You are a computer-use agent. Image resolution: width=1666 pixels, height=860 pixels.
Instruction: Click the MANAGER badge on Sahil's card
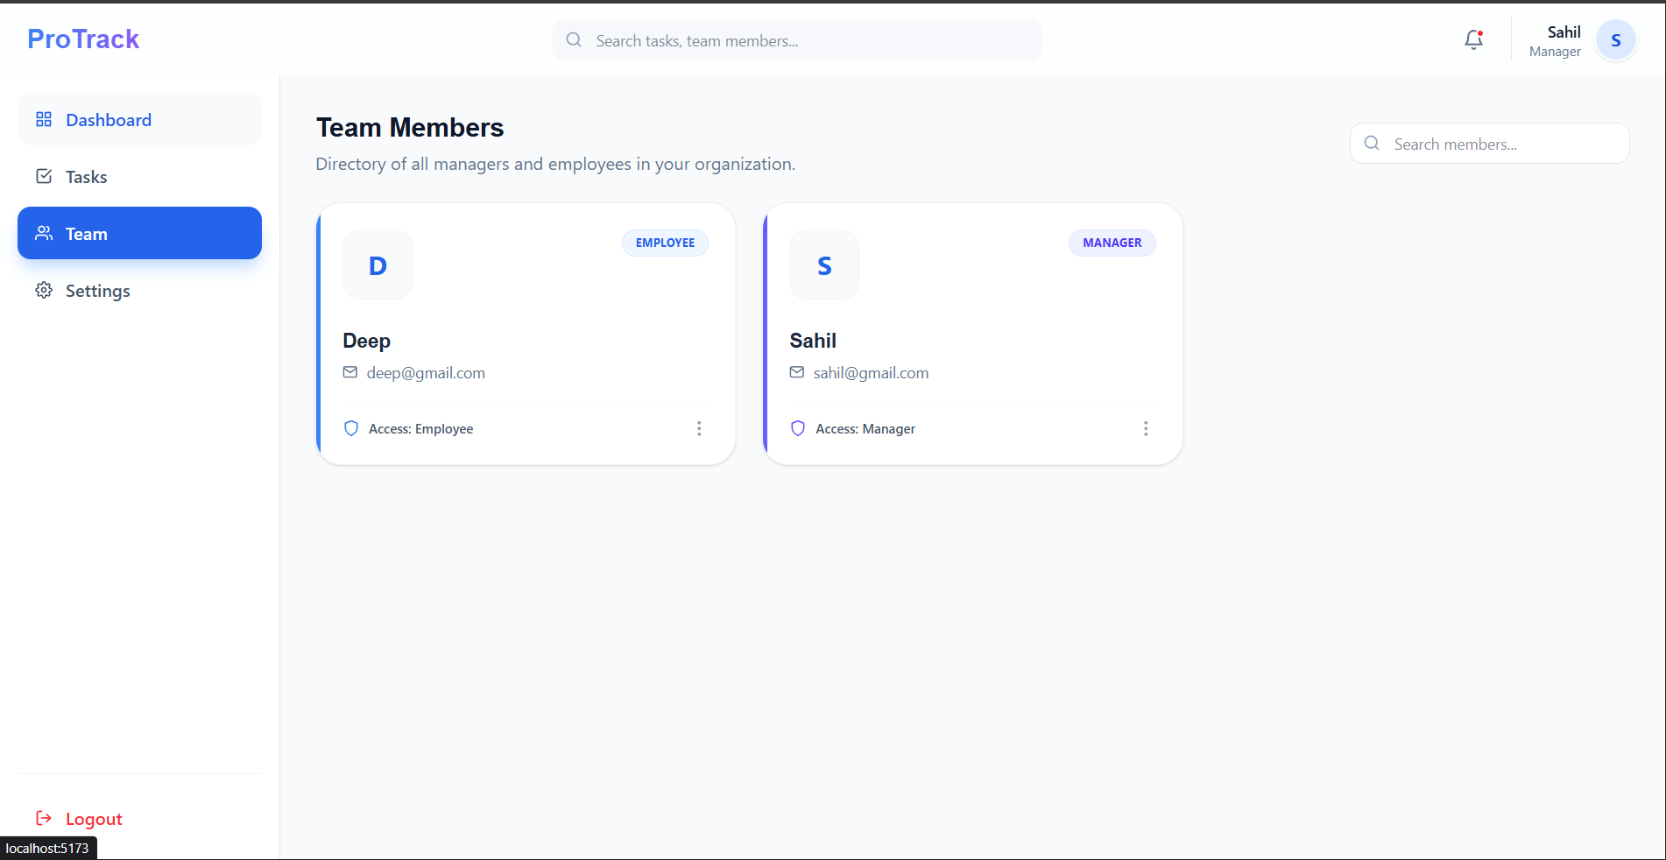click(x=1112, y=243)
